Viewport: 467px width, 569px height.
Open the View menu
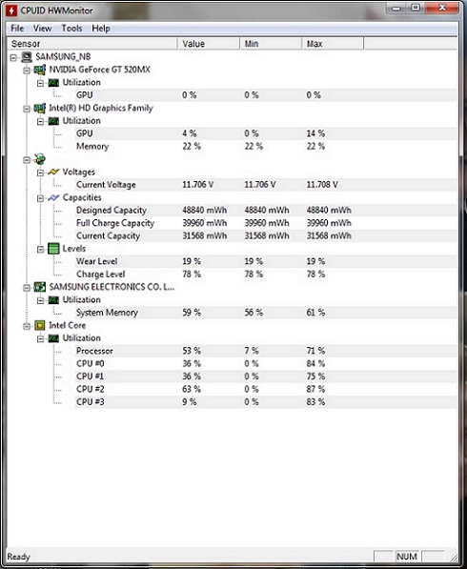(x=43, y=29)
